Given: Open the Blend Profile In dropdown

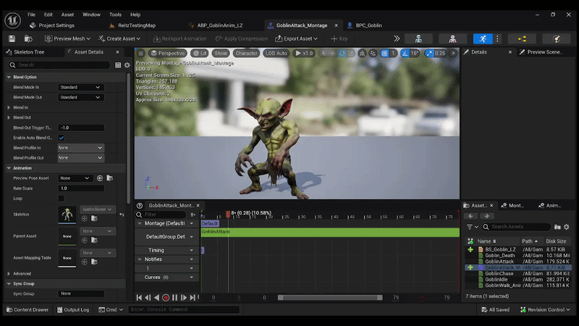Looking at the screenshot, I should 80,148.
